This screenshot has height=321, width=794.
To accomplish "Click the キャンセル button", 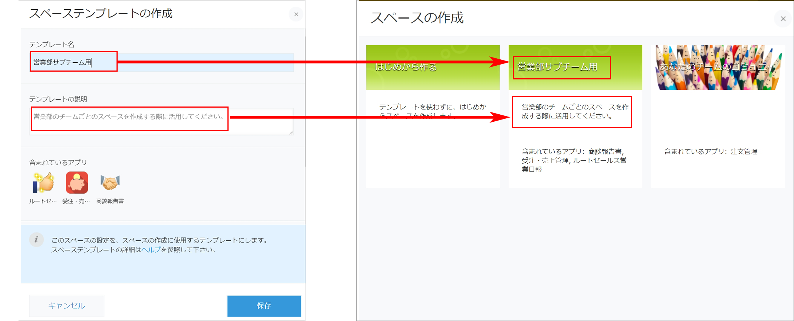I will click(x=67, y=306).
